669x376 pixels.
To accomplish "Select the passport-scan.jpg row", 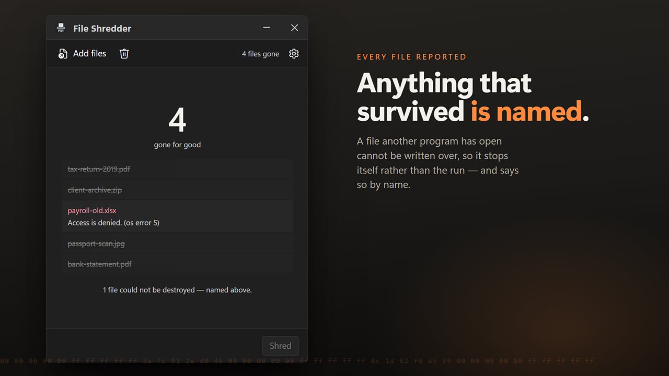I will pyautogui.click(x=177, y=243).
